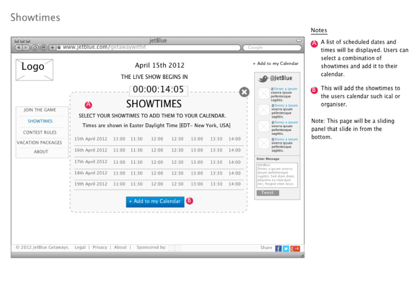
Task: Click the Twitter bird icon beside @JetBlue
Action: coord(263,79)
